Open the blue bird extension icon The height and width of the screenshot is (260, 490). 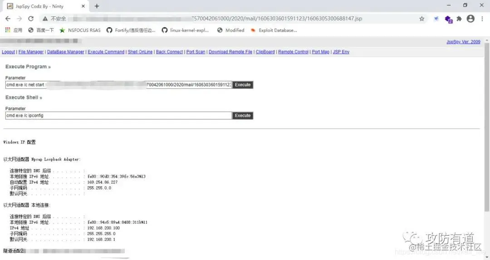click(436, 19)
